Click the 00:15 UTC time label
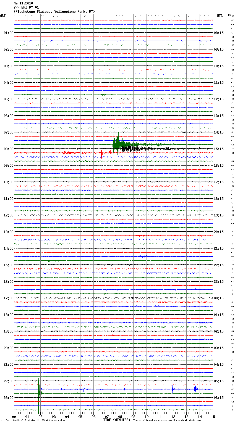Viewport: 235px width, 424px height. point(219,298)
